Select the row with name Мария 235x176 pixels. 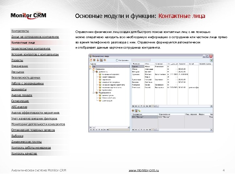coord(172,77)
